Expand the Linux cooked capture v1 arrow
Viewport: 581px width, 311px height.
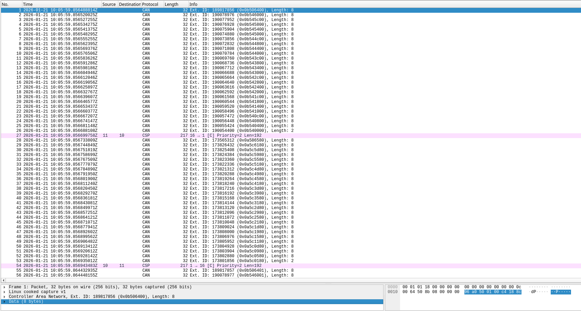pos(4,292)
